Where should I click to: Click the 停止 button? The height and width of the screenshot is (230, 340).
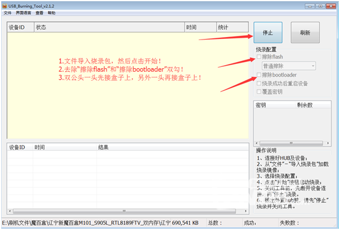pos(268,33)
